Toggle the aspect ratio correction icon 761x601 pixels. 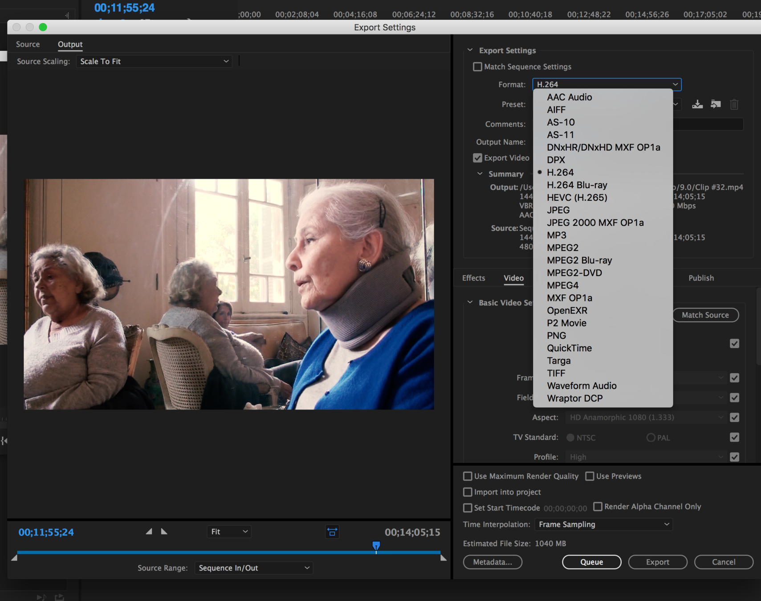[x=332, y=532]
